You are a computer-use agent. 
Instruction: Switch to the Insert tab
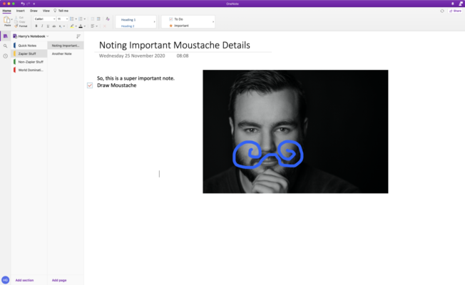tap(21, 11)
